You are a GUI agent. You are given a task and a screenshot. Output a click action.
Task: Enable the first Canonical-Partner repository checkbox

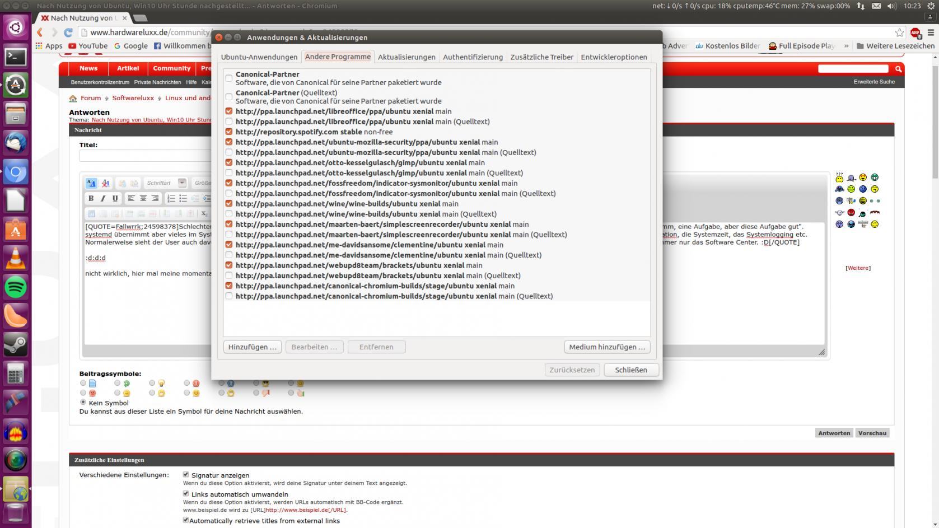tap(228, 78)
